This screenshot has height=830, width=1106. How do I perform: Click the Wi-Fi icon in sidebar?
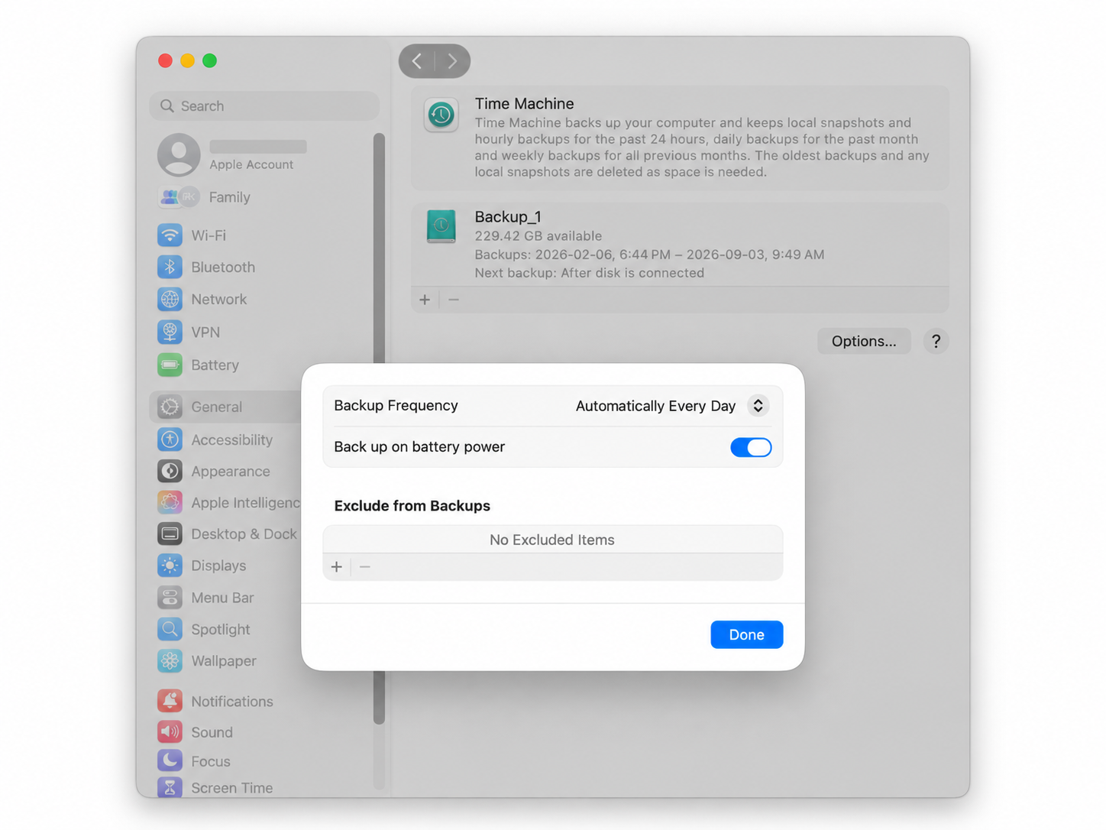[x=170, y=235]
